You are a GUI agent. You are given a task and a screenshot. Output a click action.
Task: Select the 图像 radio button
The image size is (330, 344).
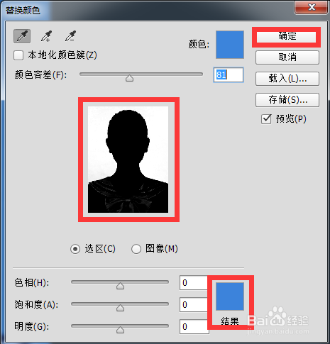click(x=136, y=249)
